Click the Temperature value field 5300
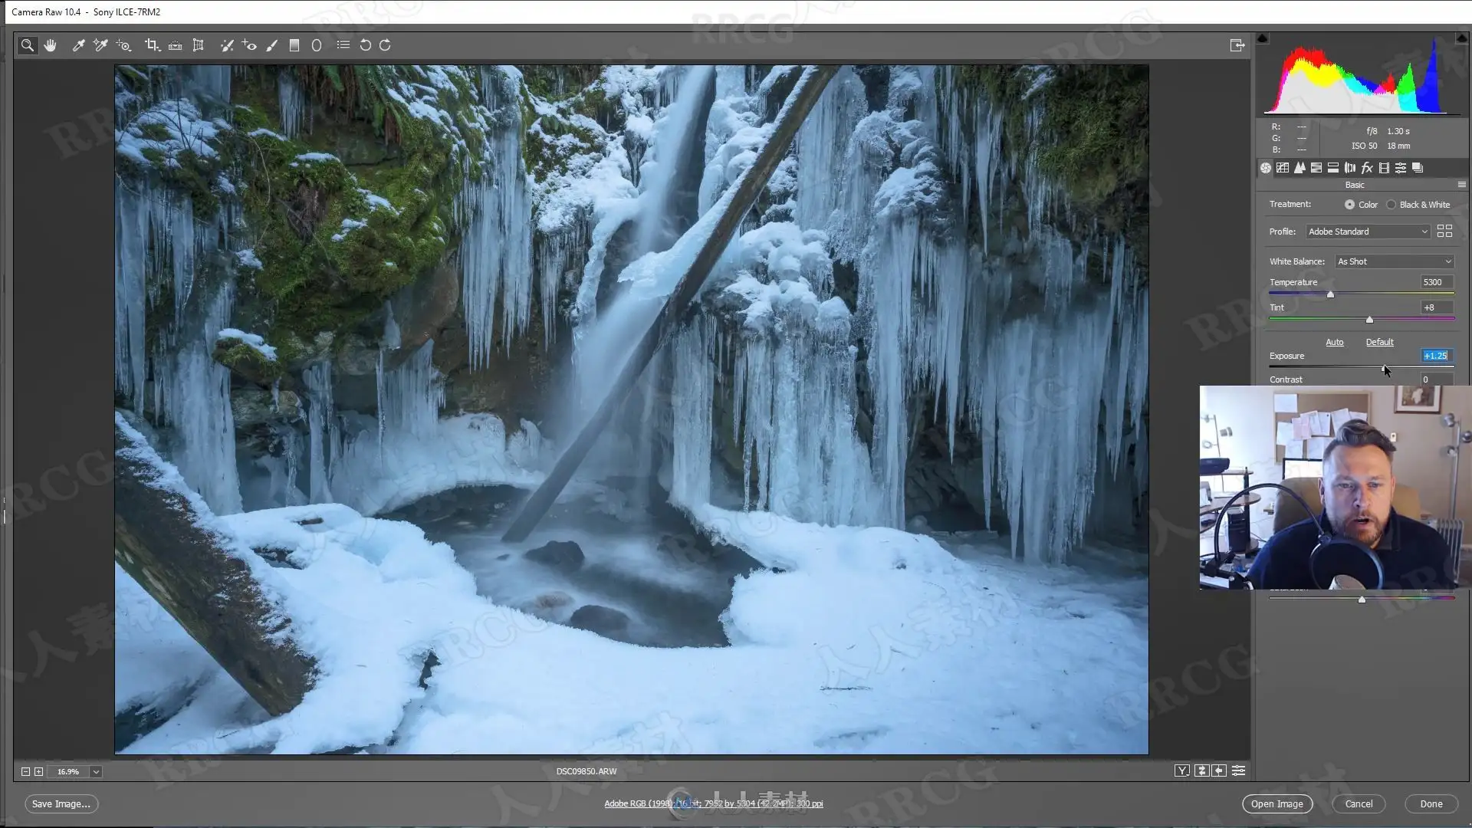 pos(1437,282)
